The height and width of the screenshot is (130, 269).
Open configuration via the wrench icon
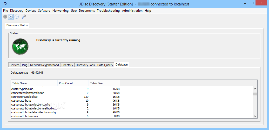24,17
